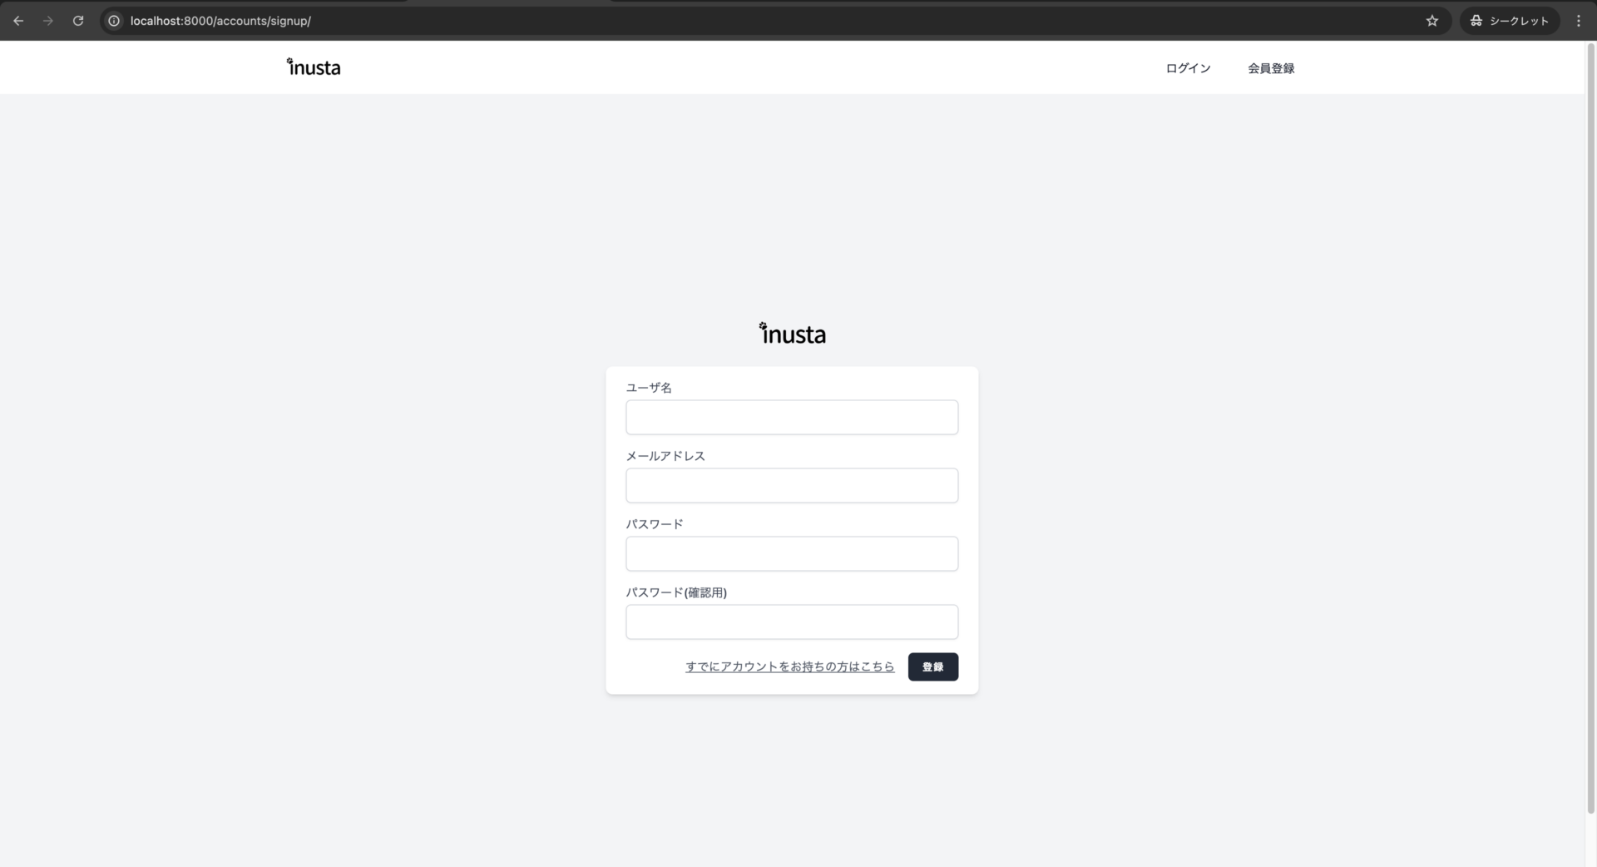Click the large inusta logo above the form

pyautogui.click(x=792, y=333)
